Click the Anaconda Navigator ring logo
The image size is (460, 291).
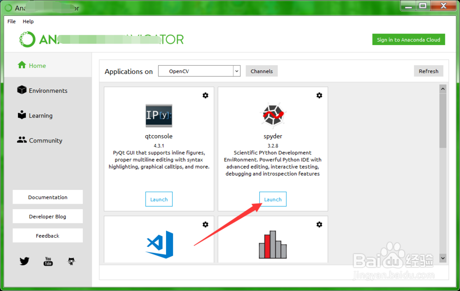pyautogui.click(x=27, y=39)
